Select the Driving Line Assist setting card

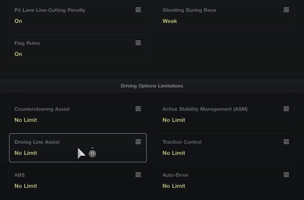[x=78, y=148]
